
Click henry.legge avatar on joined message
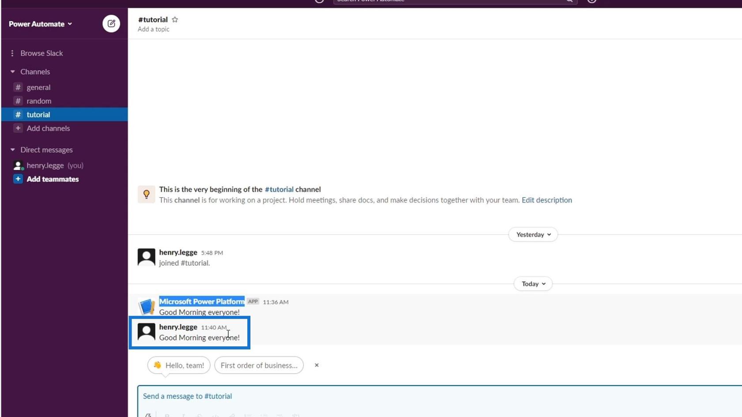click(x=146, y=257)
